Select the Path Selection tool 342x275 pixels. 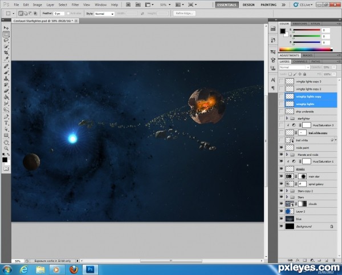(6, 129)
